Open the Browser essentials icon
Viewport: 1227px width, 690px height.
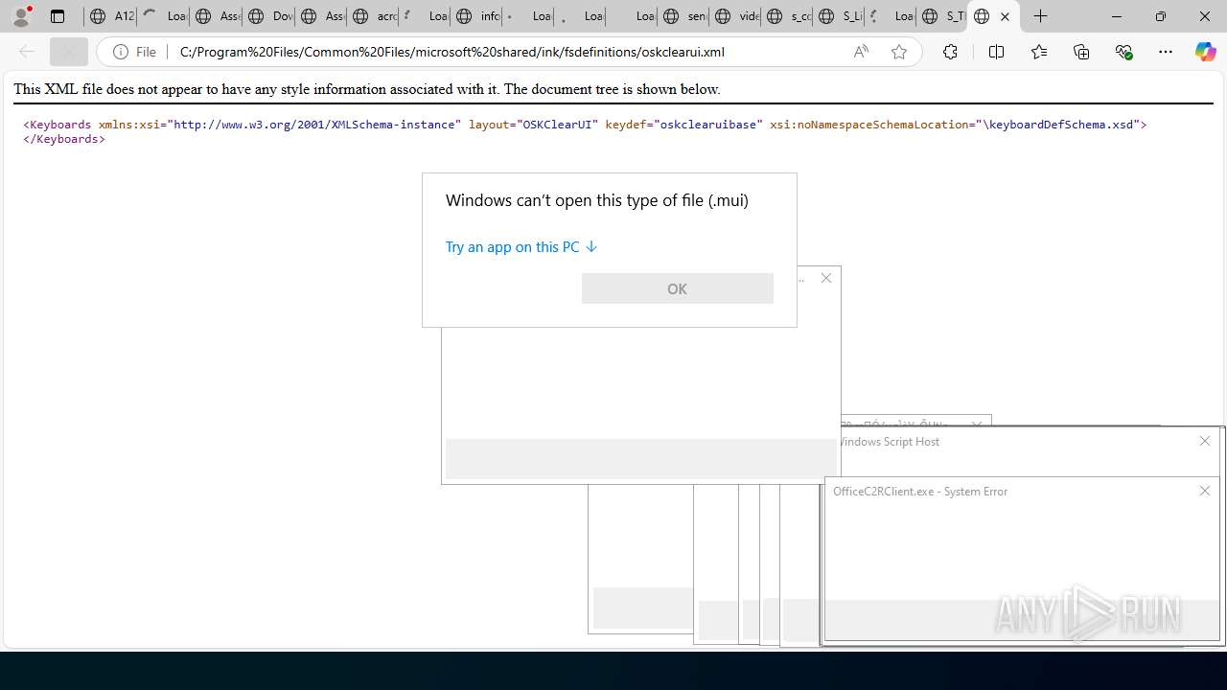tap(1124, 52)
